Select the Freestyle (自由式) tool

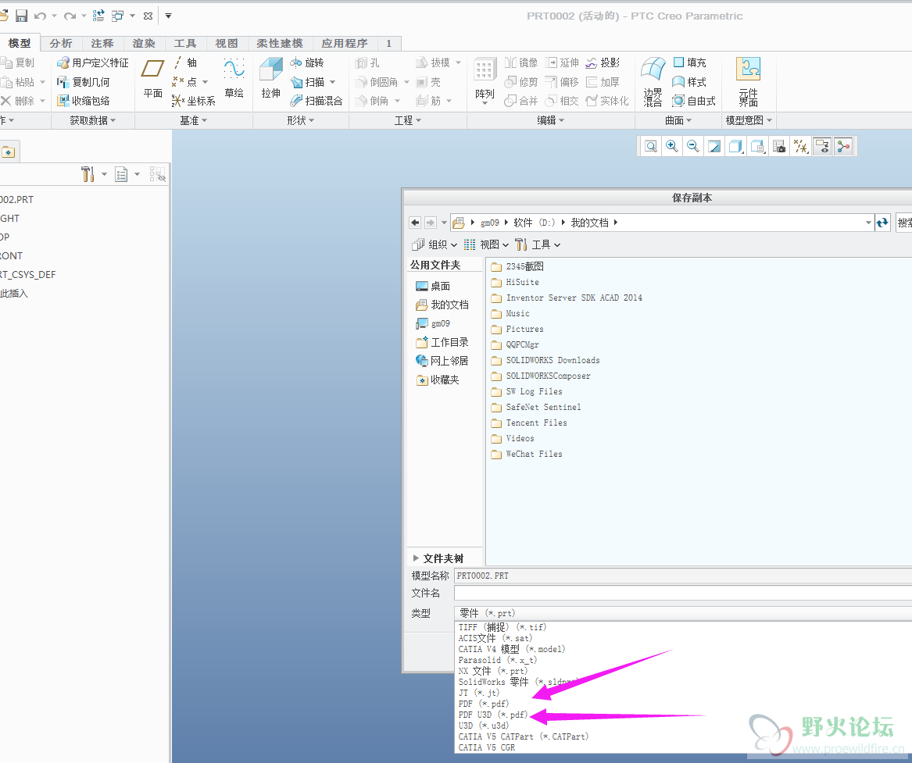click(694, 101)
